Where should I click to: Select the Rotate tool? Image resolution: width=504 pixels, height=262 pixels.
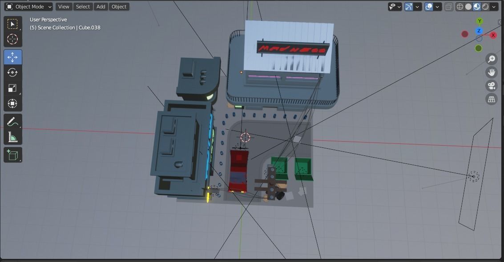point(12,72)
